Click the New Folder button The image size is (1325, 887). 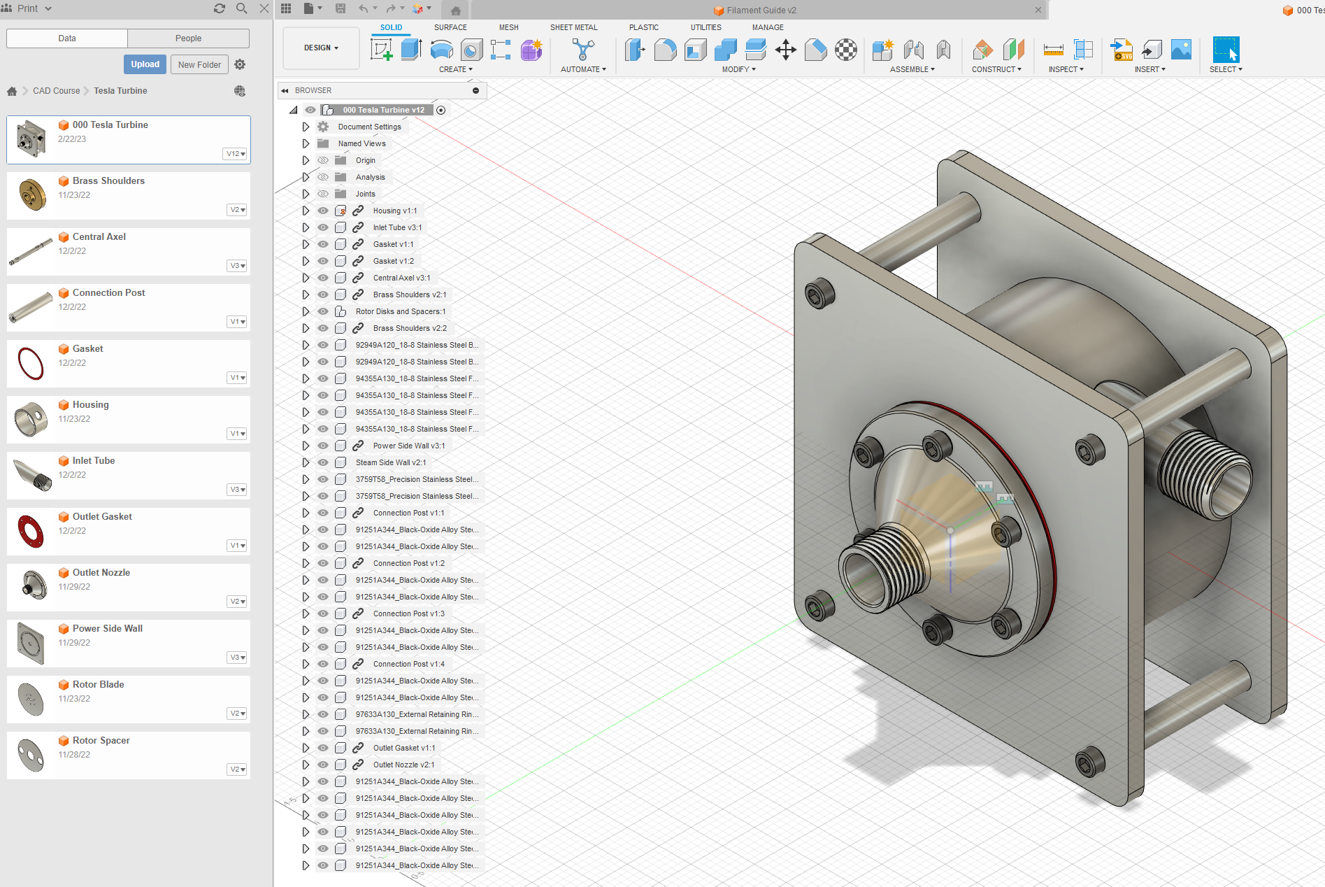[x=199, y=64]
